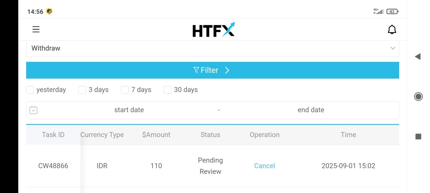Tap the notification bell icon
Viewport: 430px width, 193px height.
pos(392,30)
